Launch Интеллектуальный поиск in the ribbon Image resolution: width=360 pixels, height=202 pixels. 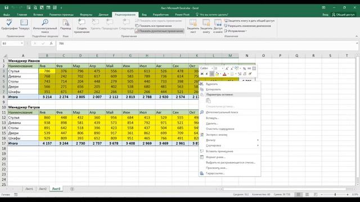[x=45, y=26]
